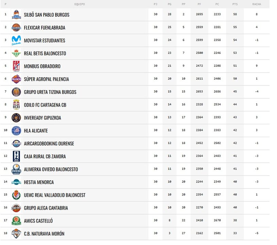Screen dimensions: 277x245
Task: Click the Súper Agropal Palencia logo
Action: pos(16,79)
